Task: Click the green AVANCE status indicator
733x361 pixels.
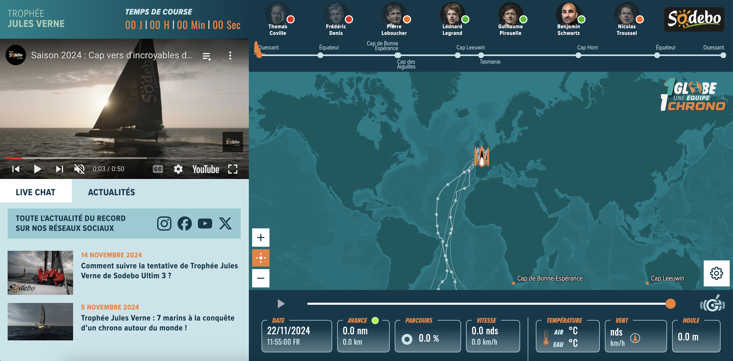Action: point(375,321)
